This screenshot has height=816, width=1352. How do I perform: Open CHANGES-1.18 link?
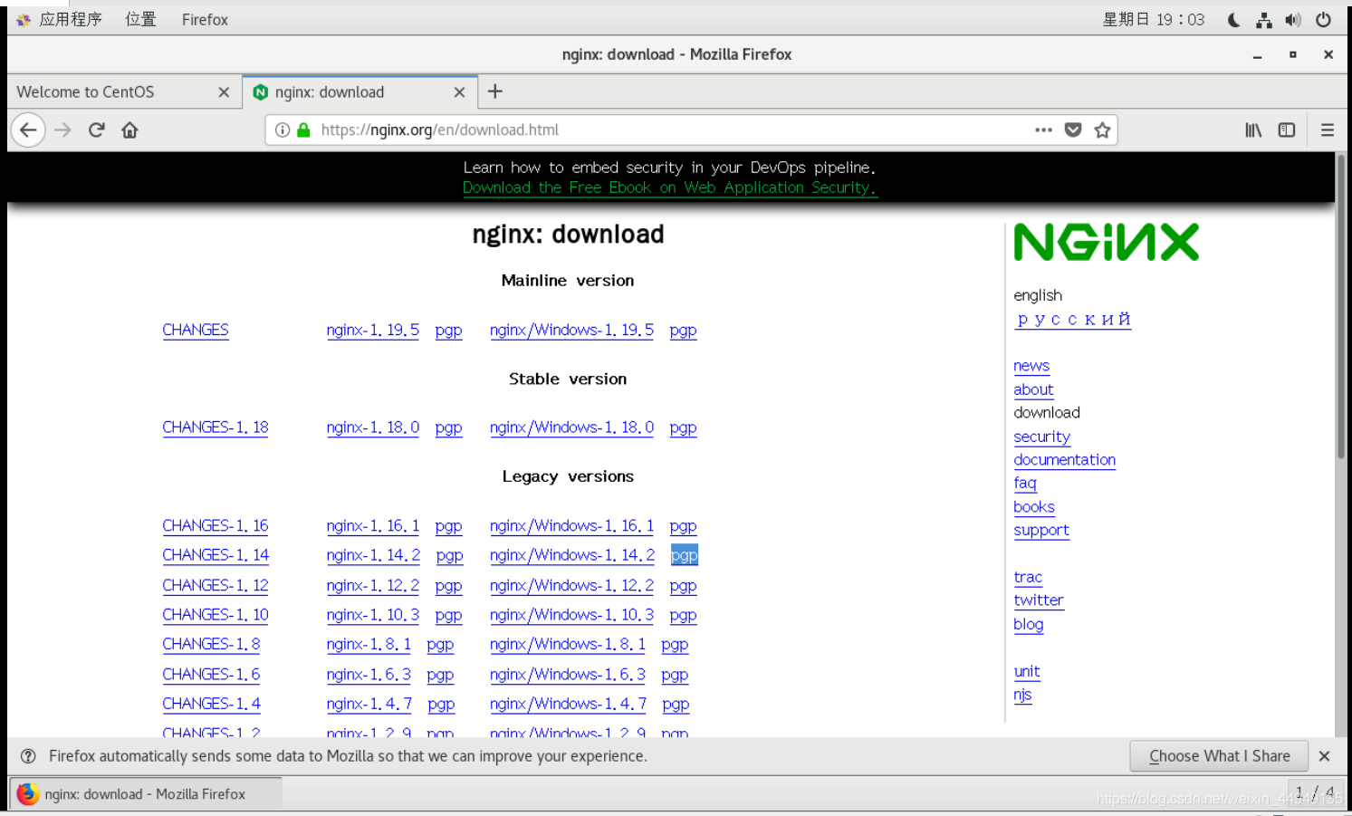216,427
